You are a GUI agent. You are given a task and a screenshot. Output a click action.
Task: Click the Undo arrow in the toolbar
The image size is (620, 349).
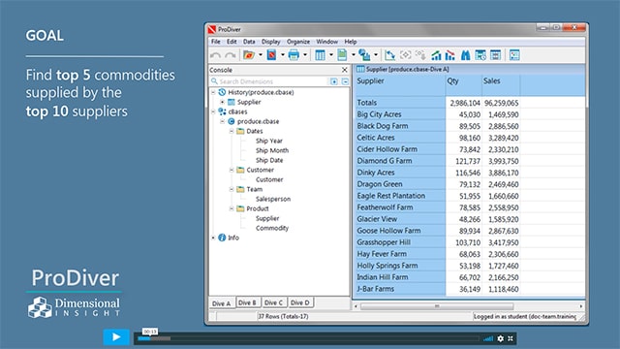tap(215, 55)
